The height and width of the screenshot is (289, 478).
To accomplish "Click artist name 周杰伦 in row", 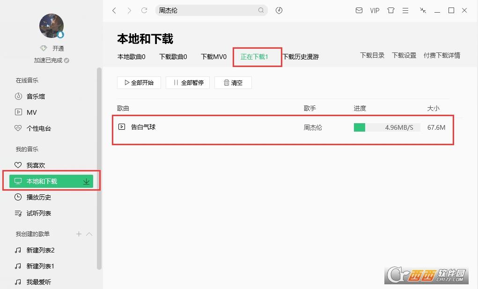I will (313, 127).
